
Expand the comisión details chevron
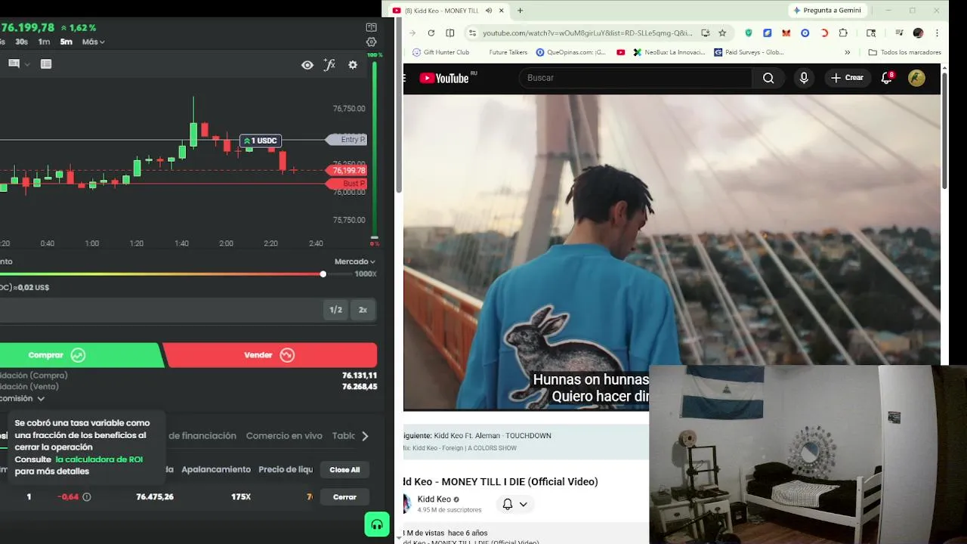(x=41, y=398)
